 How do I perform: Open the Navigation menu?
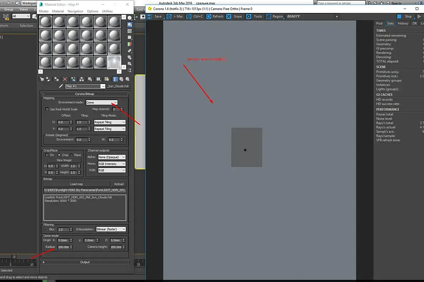75,11
